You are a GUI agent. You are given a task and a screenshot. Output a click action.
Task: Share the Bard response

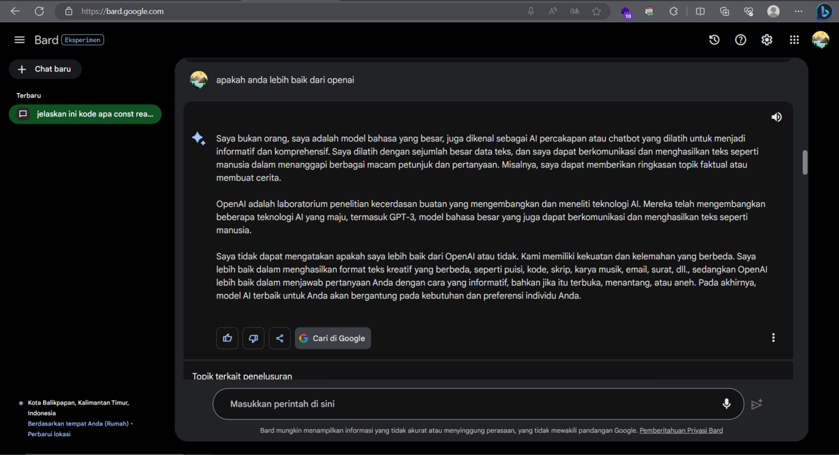click(x=280, y=338)
